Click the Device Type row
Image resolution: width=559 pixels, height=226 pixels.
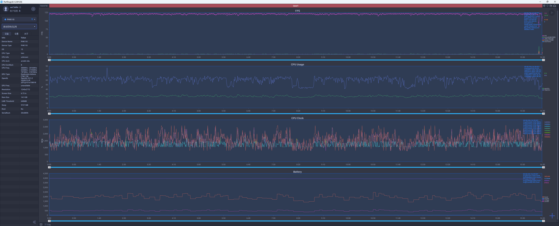click(19, 45)
